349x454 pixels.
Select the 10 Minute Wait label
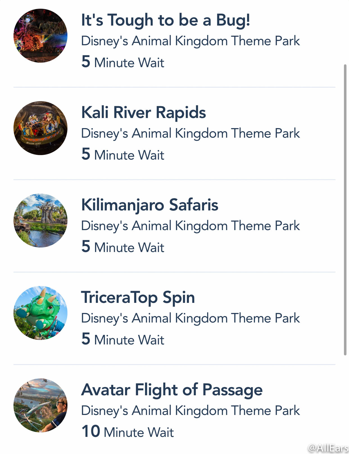(x=128, y=432)
